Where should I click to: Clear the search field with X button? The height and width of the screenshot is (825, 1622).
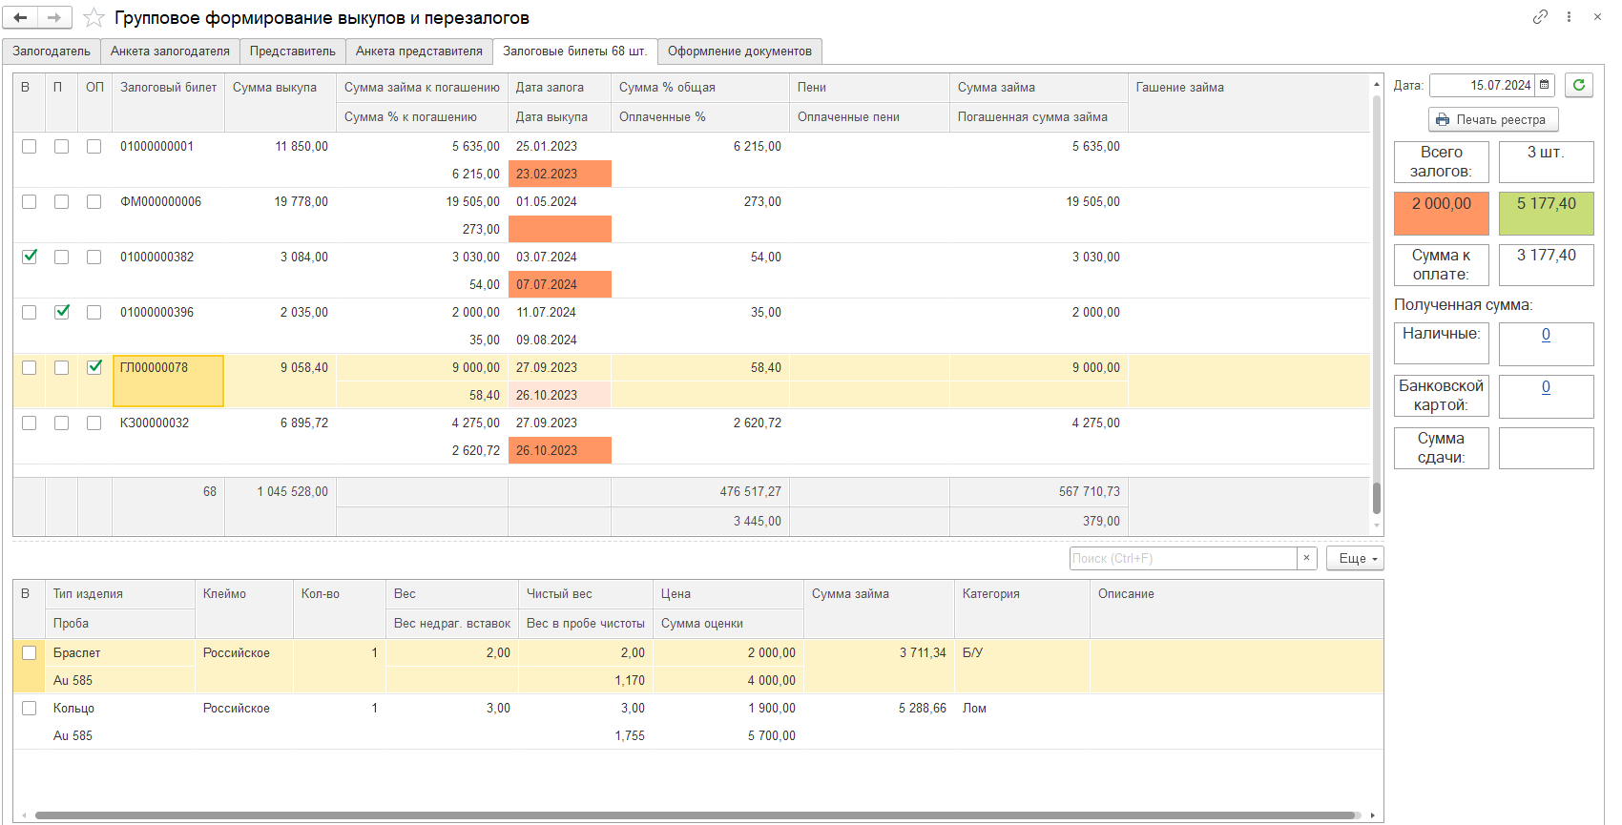point(1307,558)
